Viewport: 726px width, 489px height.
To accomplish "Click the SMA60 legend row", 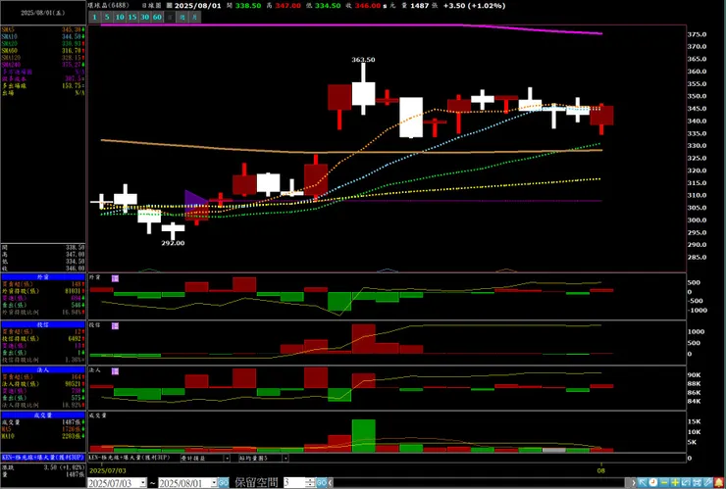I will pyautogui.click(x=43, y=50).
